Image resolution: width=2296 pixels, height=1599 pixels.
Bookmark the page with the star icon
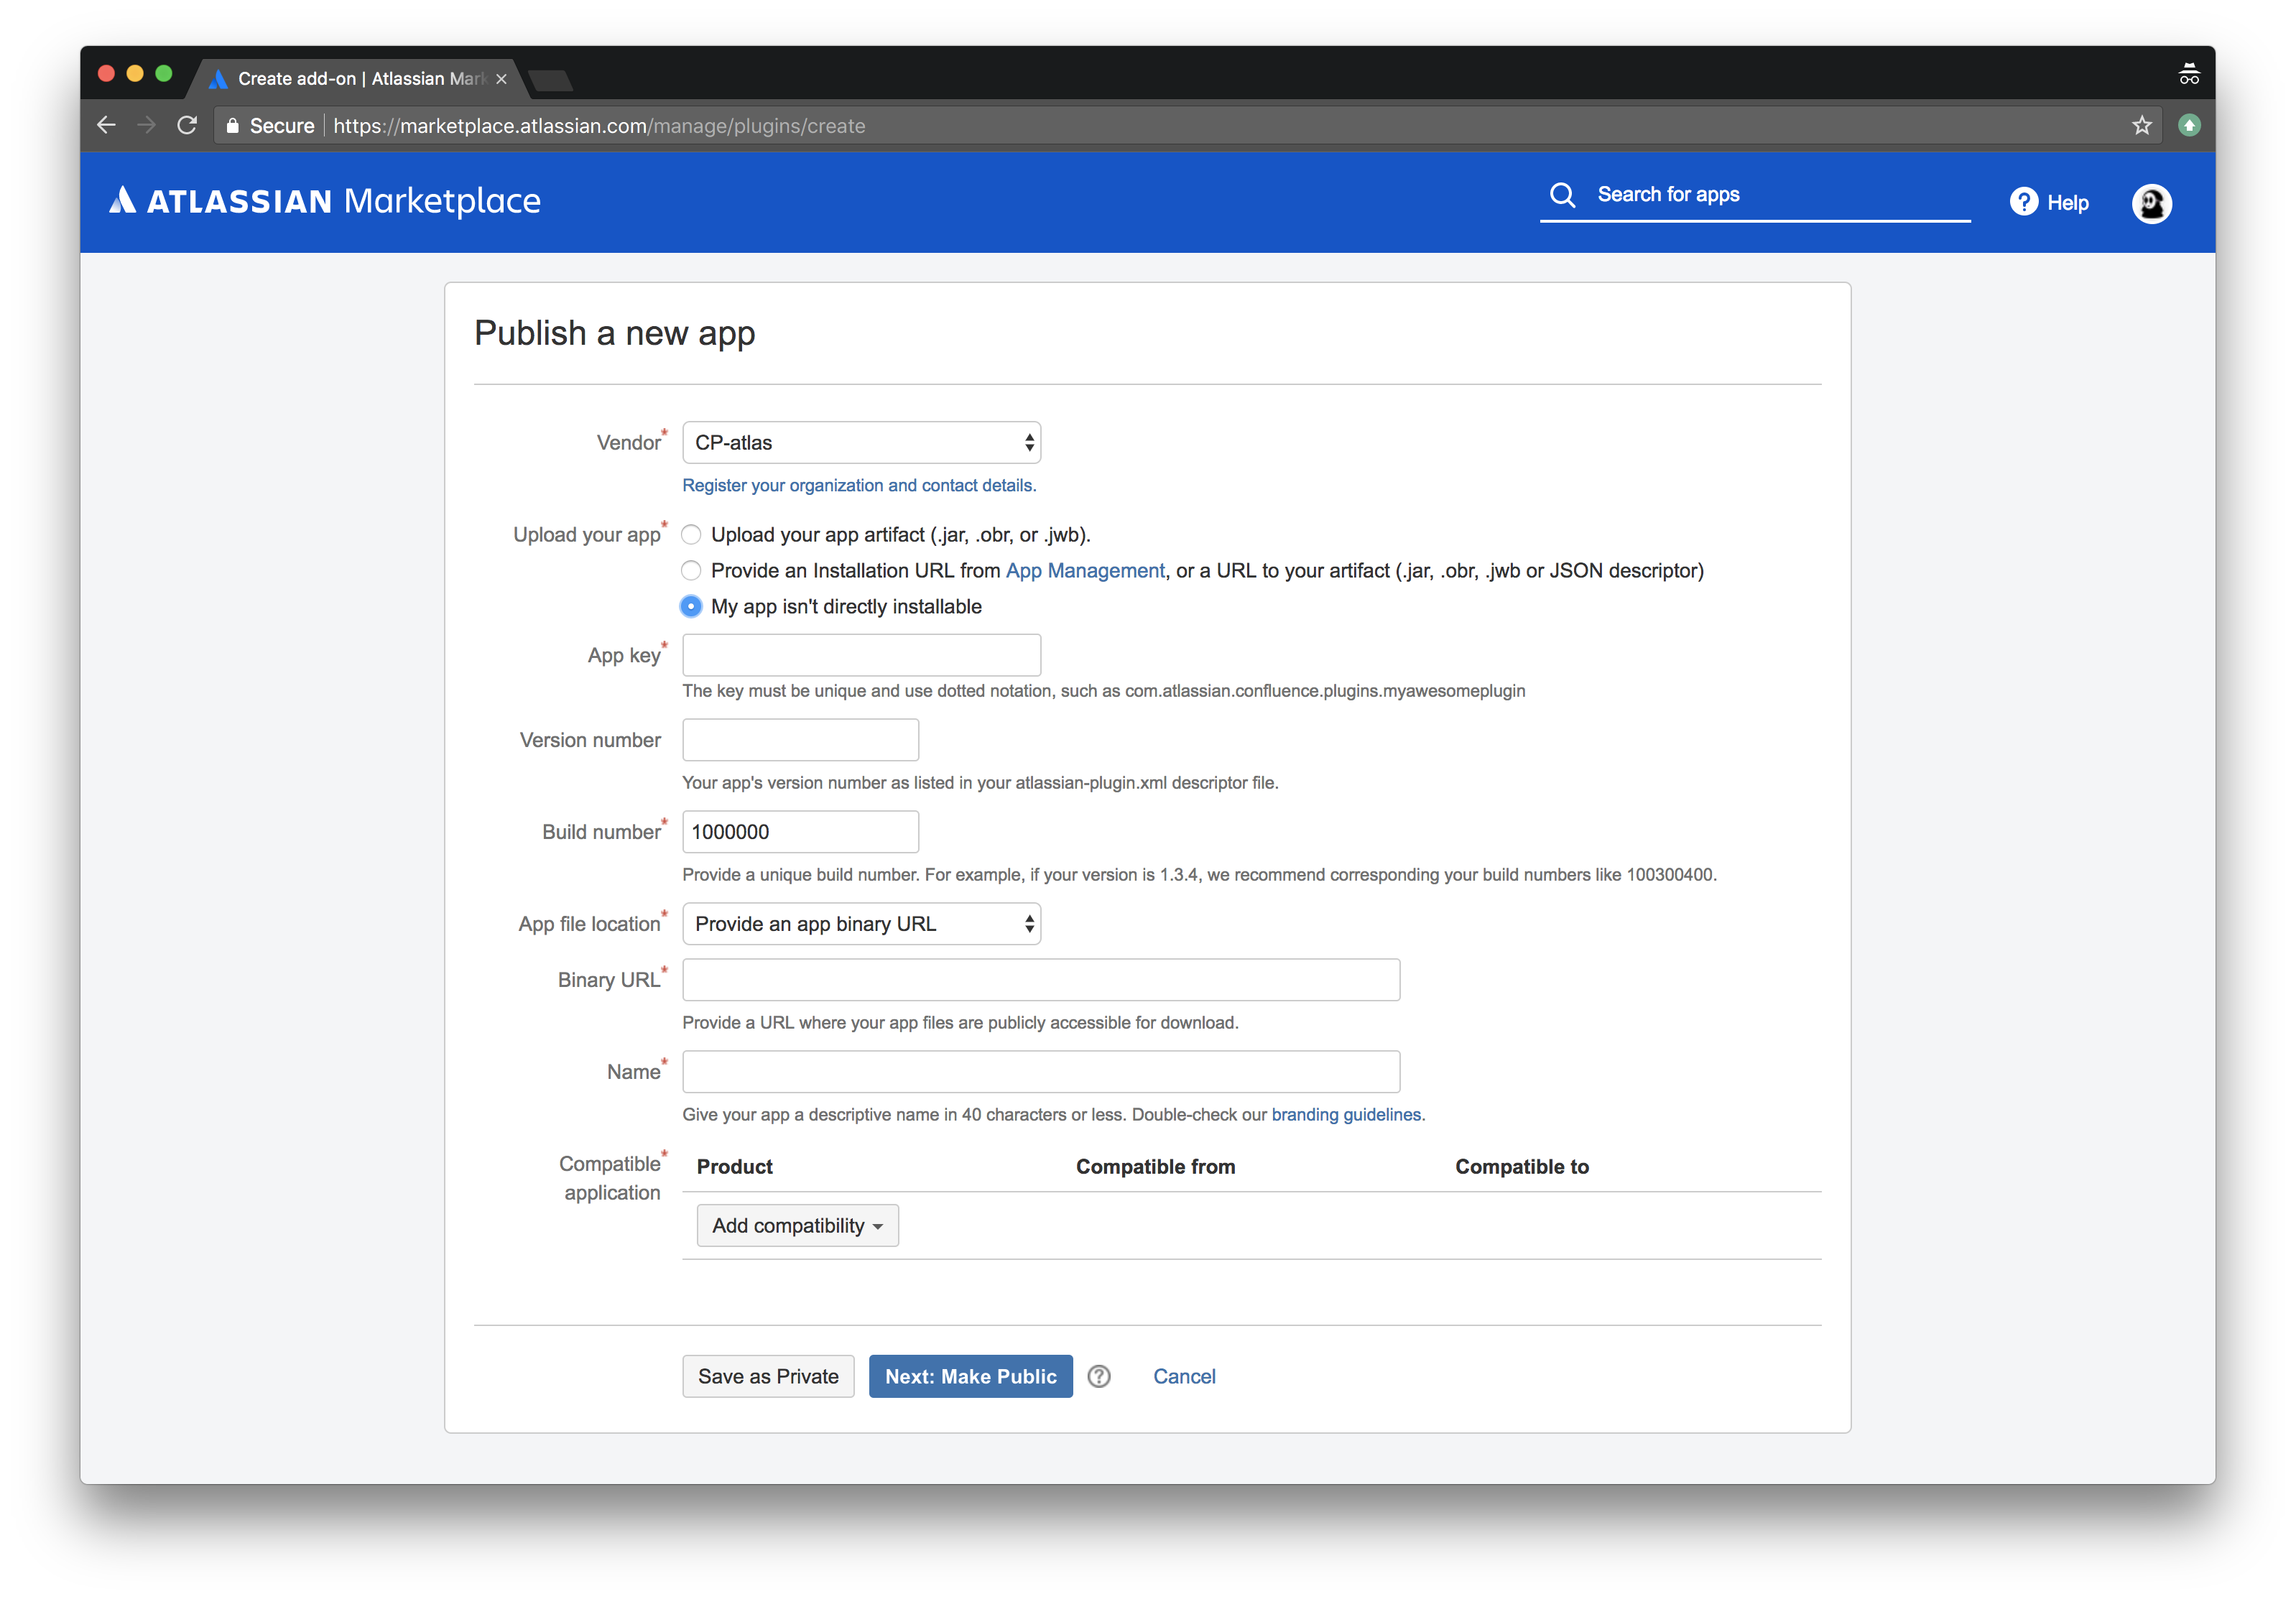pyautogui.click(x=2141, y=125)
